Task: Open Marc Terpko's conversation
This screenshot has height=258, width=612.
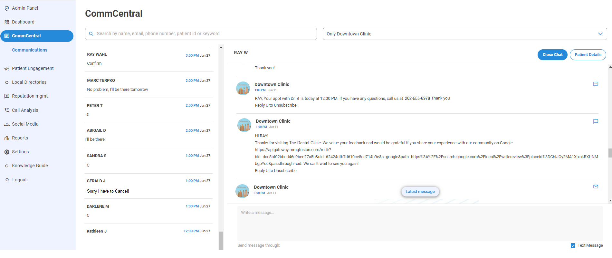Action: tap(149, 85)
